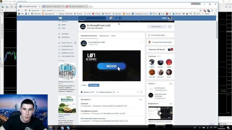Like the pinned post with the heart icon
This screenshot has height=130, width=232.
tap(82, 92)
